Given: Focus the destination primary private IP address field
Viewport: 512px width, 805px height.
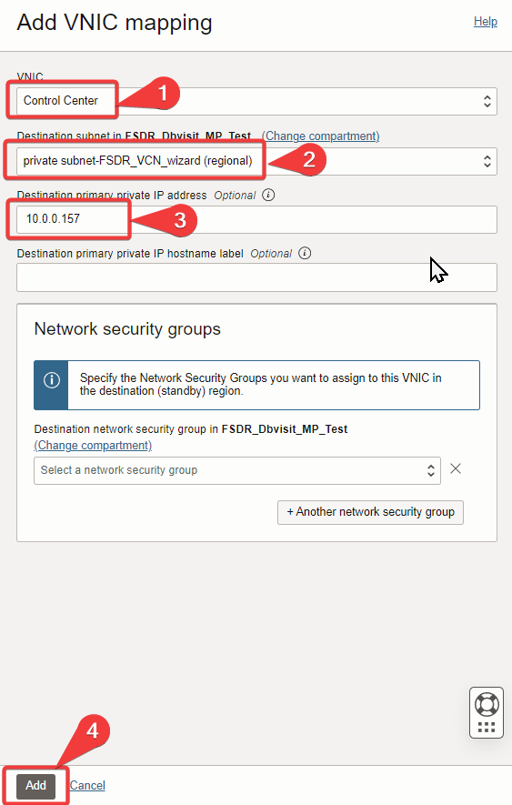Looking at the screenshot, I should tap(256, 219).
